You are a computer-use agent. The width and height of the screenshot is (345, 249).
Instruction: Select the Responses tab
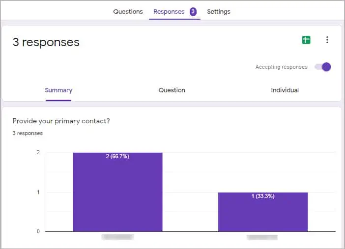[x=169, y=11]
